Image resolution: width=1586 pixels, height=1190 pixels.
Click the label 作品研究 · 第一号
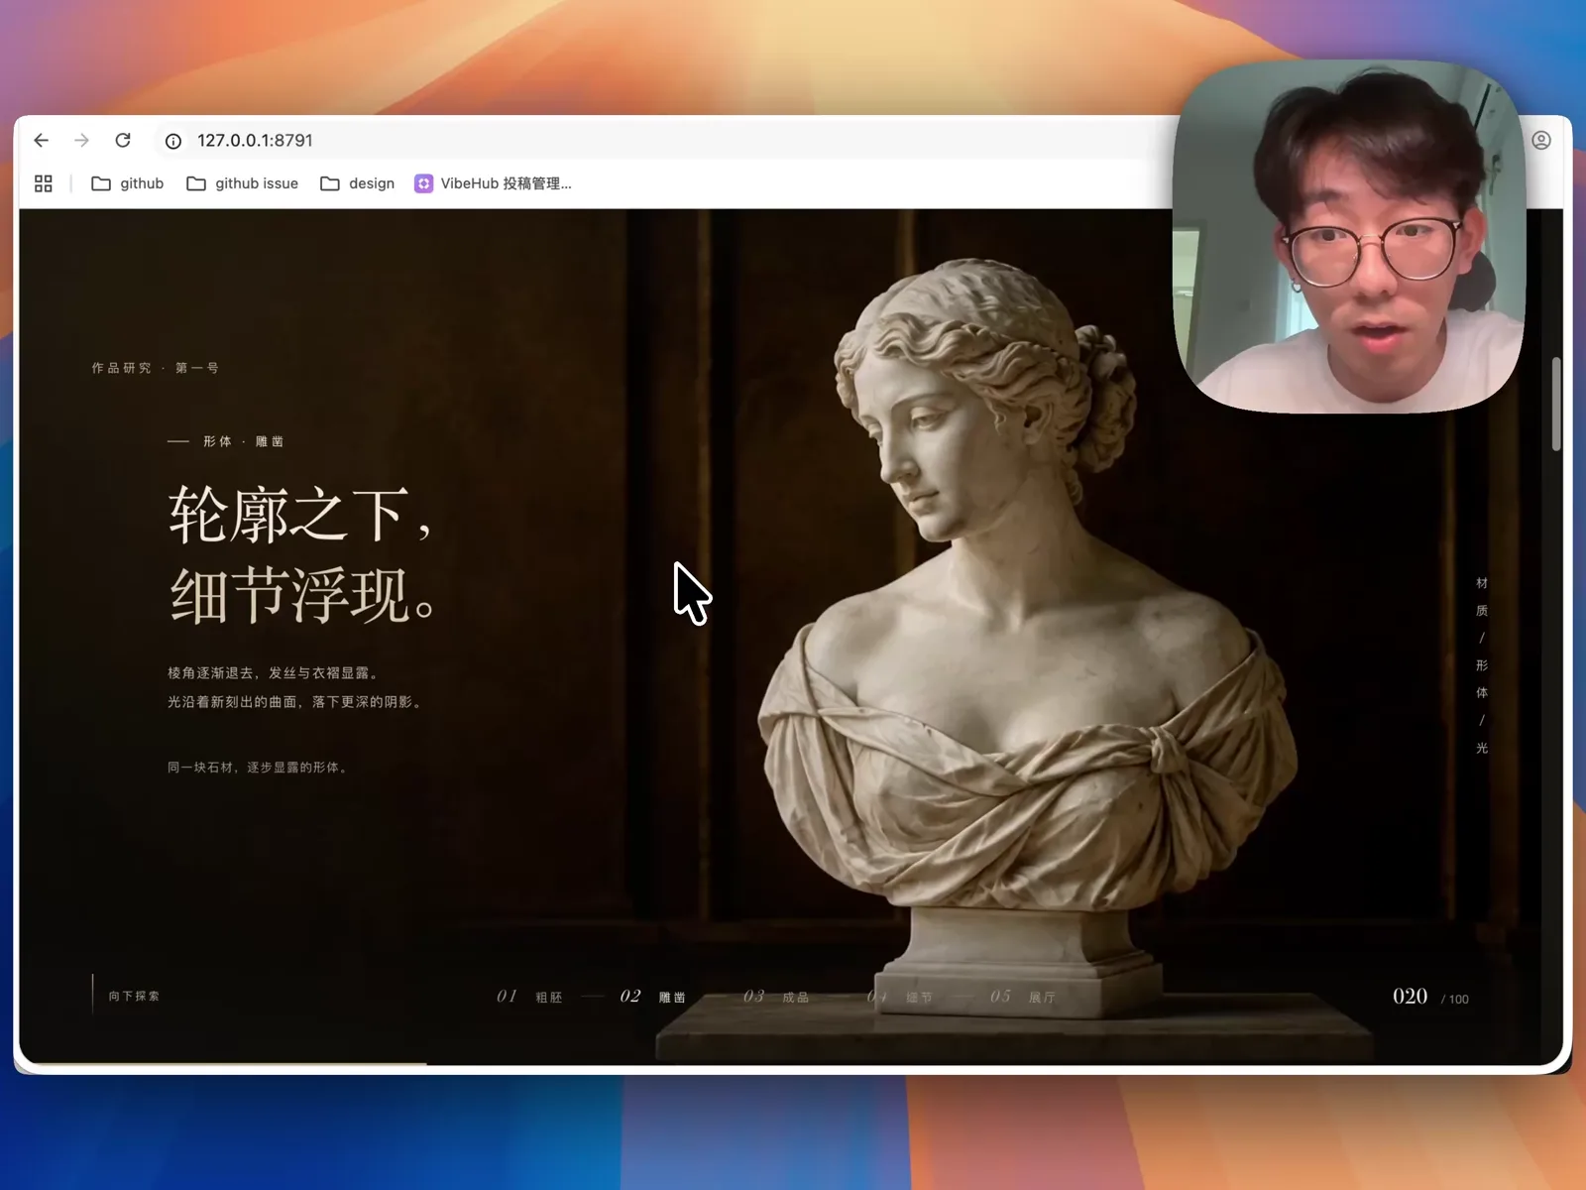click(x=156, y=368)
